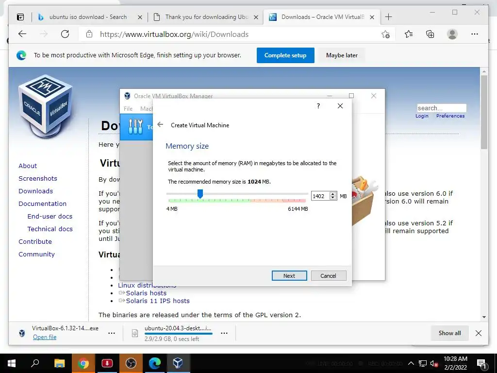Click the memory size slider handle
Screen dimensions: 497x373
tap(200, 193)
